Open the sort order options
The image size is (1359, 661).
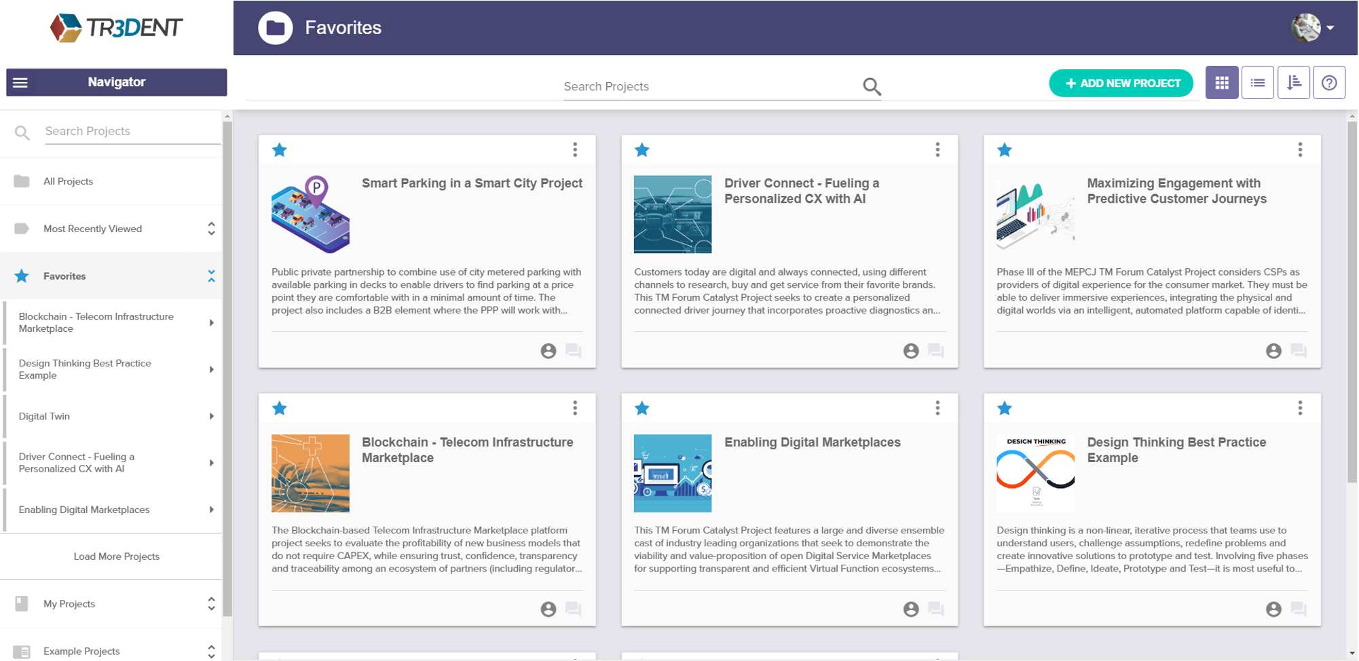pos(1294,83)
